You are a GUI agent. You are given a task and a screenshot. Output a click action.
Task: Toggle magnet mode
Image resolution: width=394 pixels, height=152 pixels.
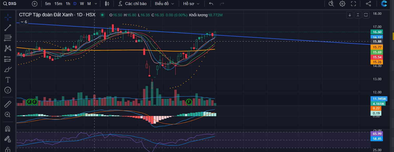click(8, 129)
